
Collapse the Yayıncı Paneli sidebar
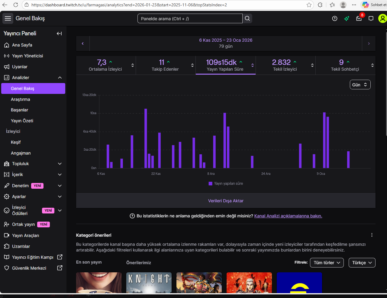(x=59, y=34)
